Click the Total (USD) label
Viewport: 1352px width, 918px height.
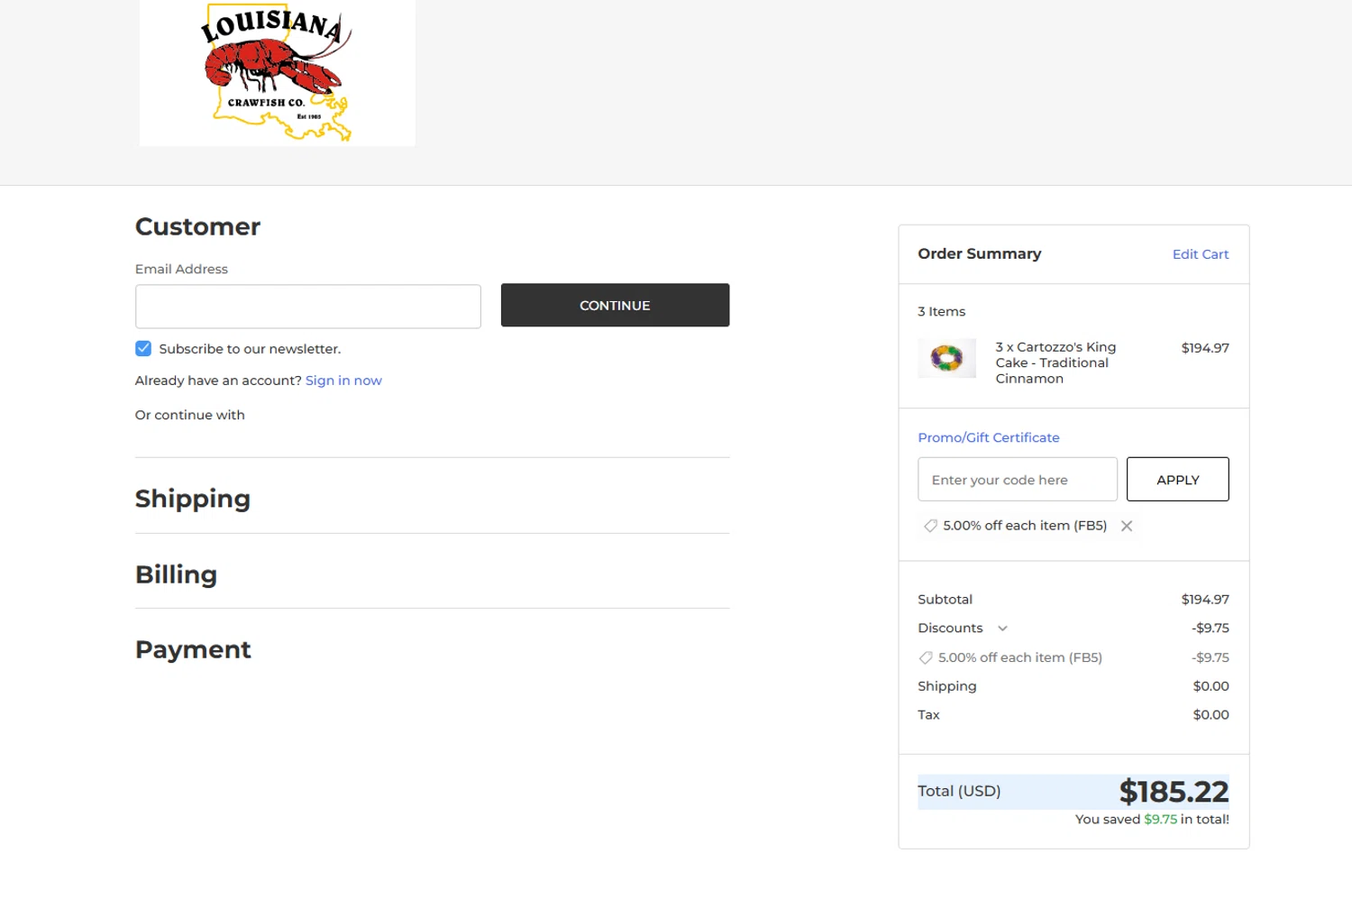point(959,791)
